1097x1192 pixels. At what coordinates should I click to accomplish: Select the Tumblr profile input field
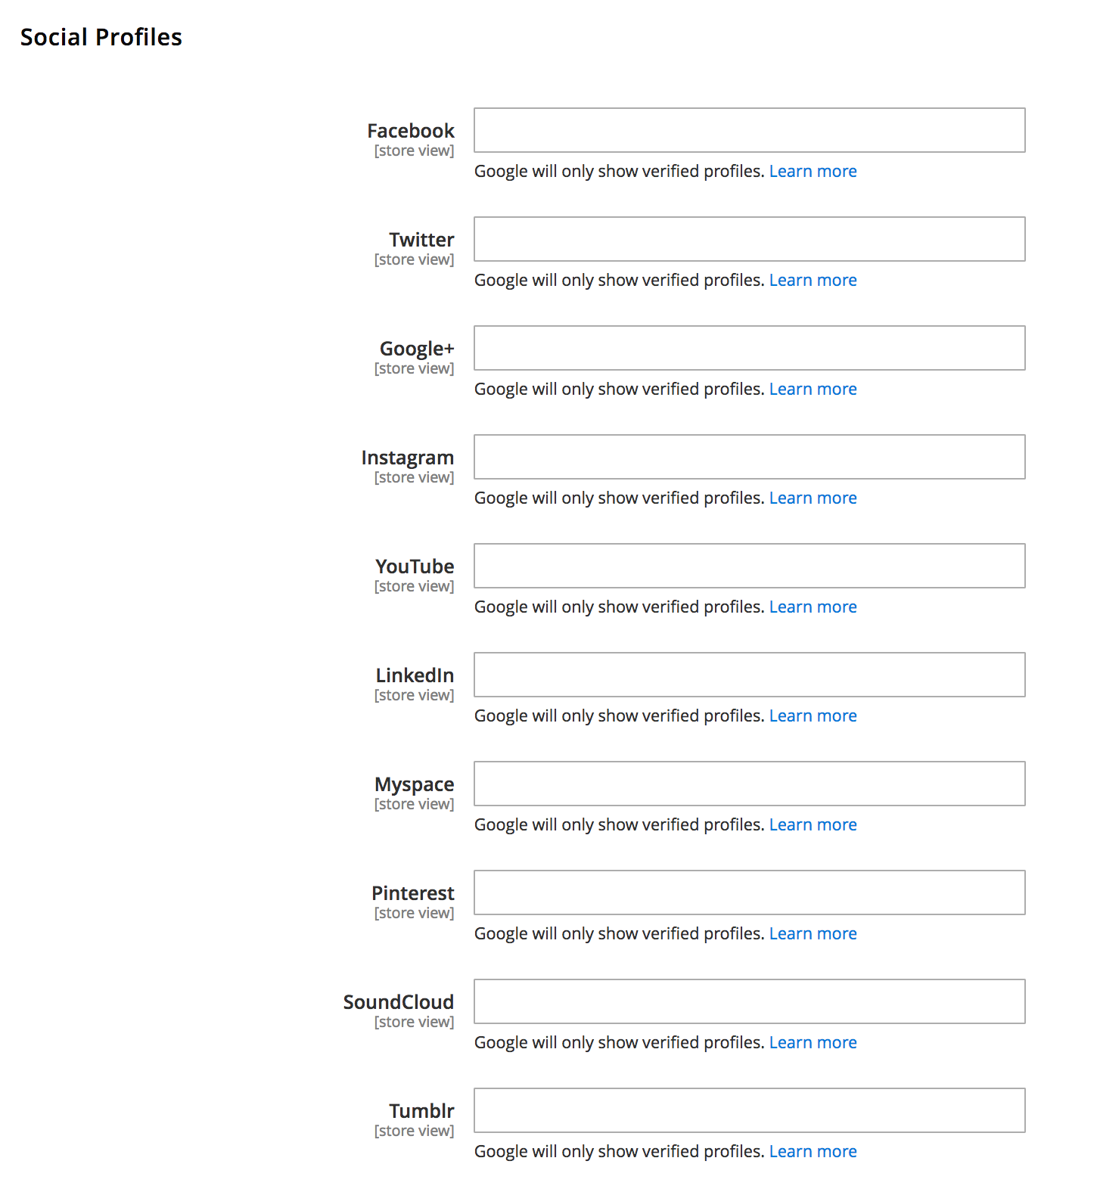pyautogui.click(x=750, y=1110)
